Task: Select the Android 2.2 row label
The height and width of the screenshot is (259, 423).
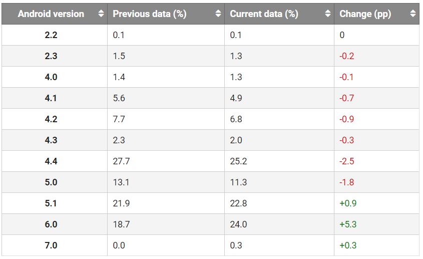Action: coord(51,35)
